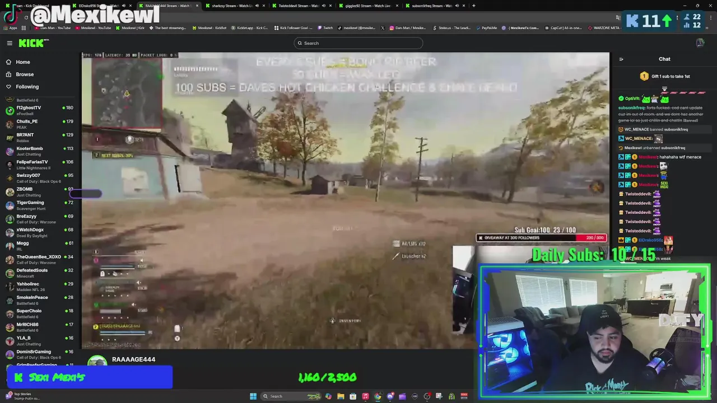Select DominBrGaming in following list

[x=40, y=354]
